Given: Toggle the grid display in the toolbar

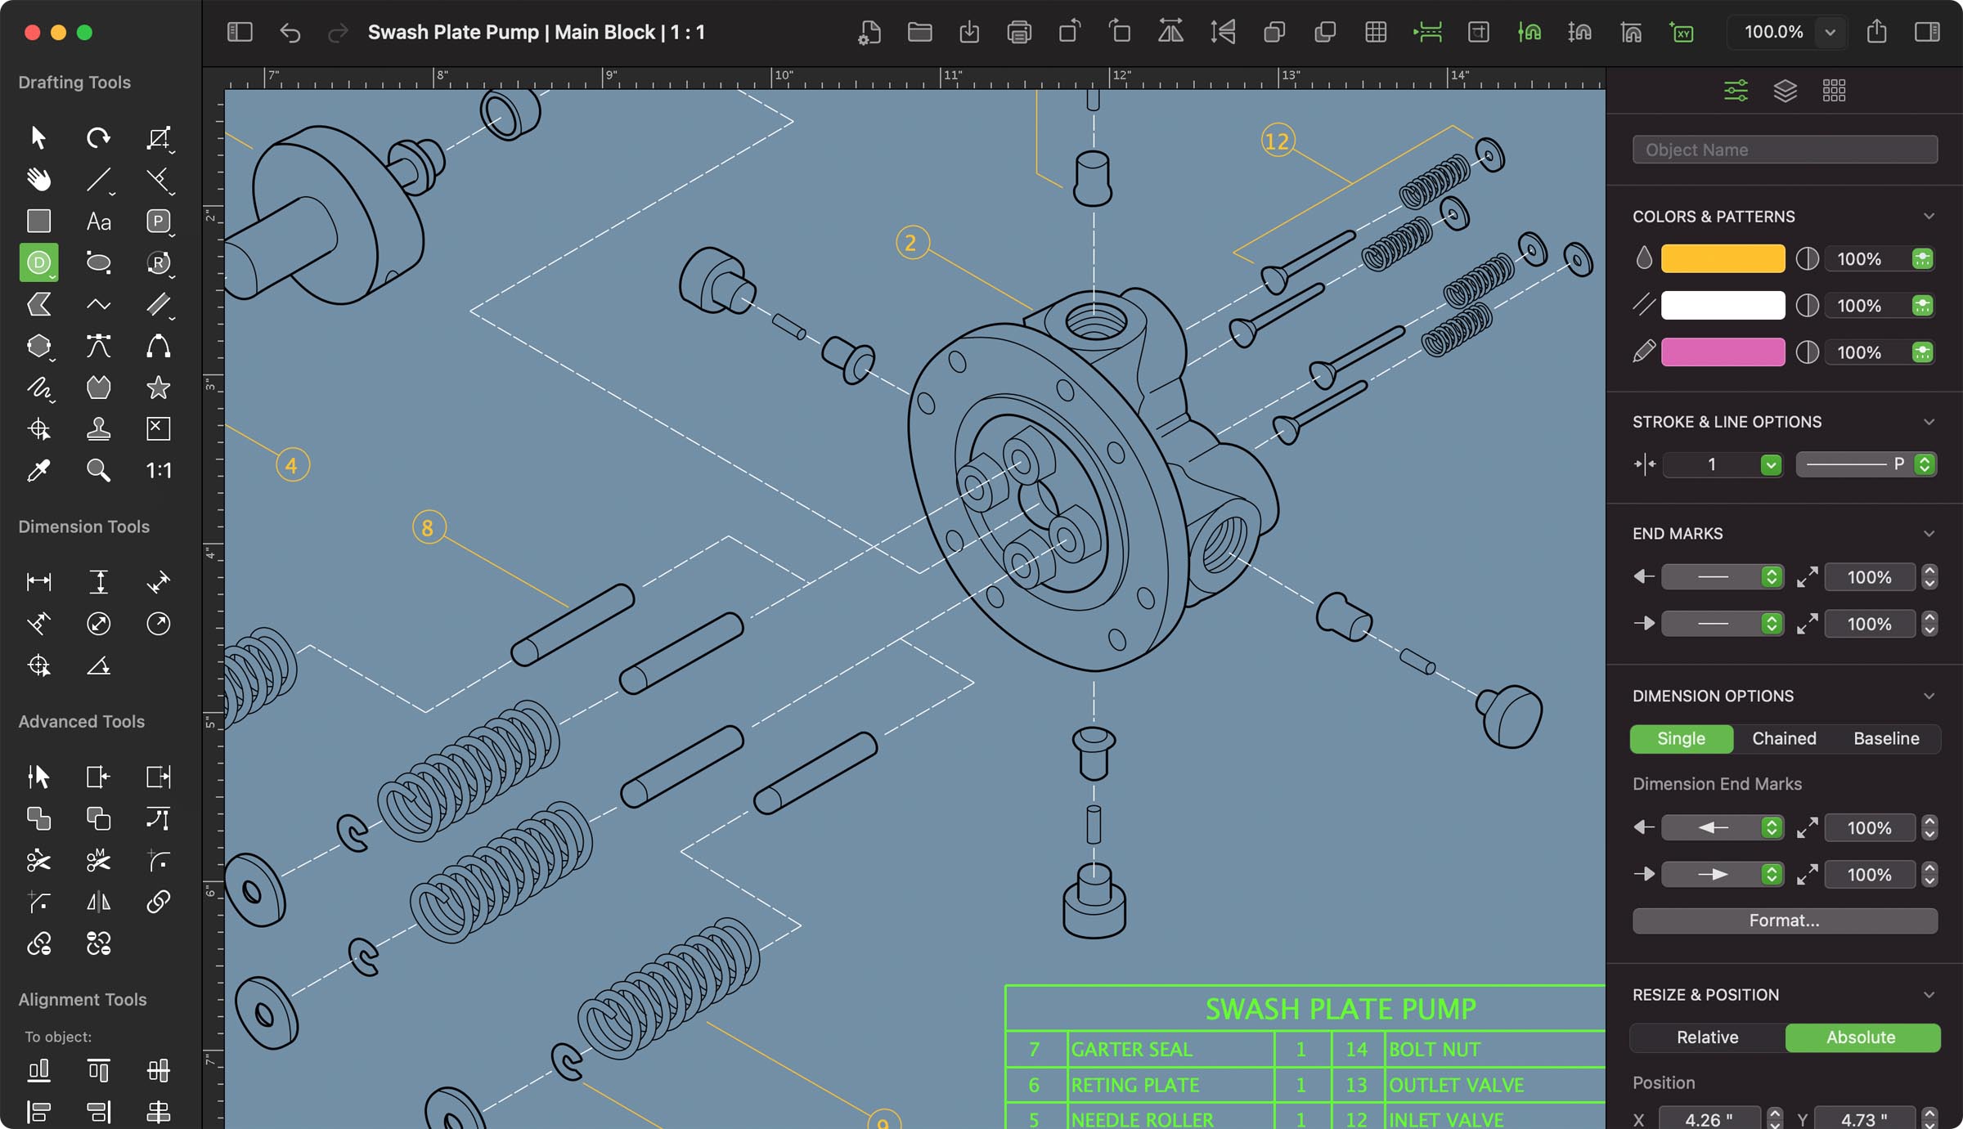Looking at the screenshot, I should [1377, 33].
